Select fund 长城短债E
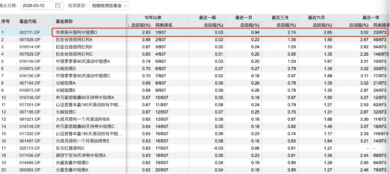Image resolution: width=390 pixels, height=174 pixels. click(66, 90)
